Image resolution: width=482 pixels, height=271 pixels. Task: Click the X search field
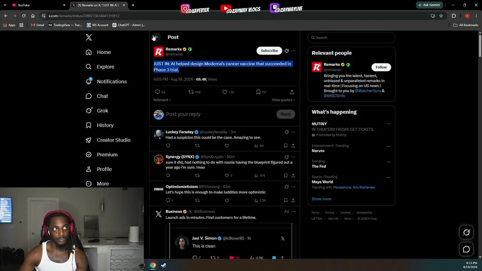(351, 38)
